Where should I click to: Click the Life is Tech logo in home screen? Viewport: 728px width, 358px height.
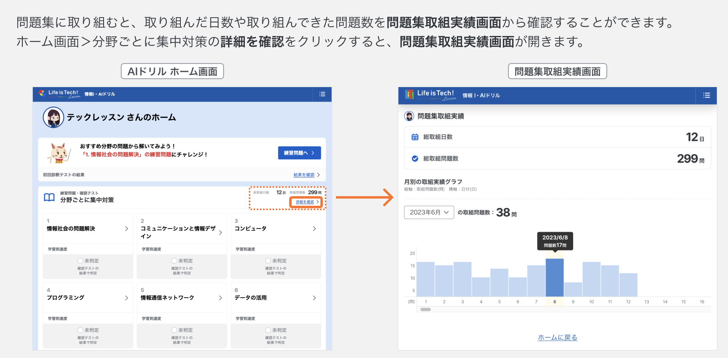point(59,94)
